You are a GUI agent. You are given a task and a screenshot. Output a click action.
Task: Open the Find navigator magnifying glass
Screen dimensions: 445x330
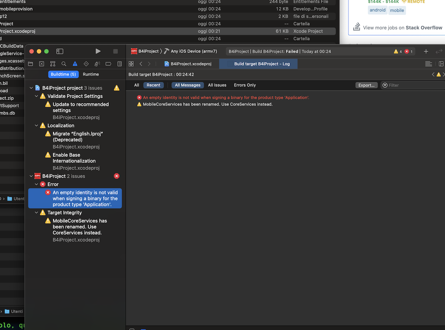64,64
